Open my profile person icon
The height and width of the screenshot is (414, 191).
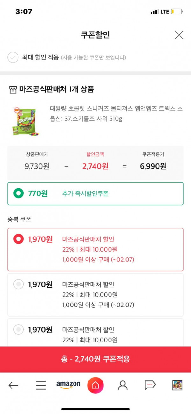click(123, 385)
